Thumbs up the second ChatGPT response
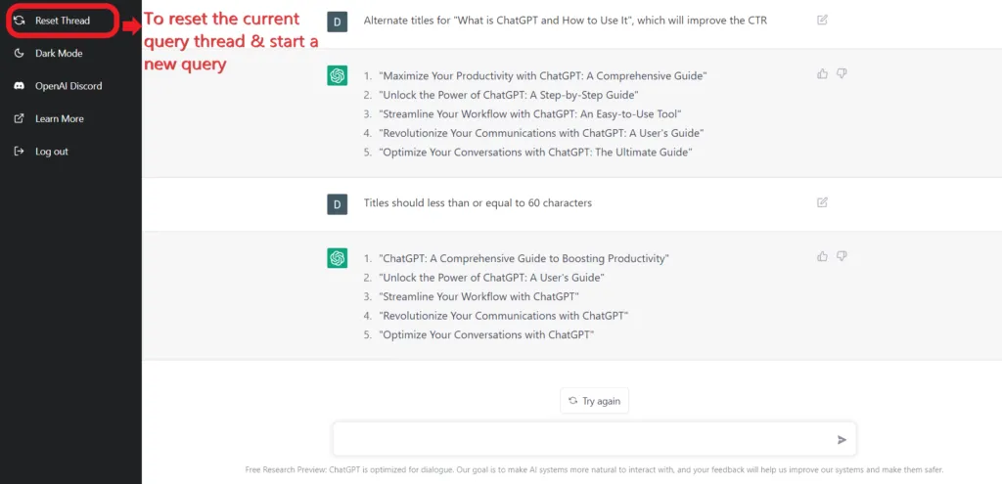Viewport: 1002px width, 484px height. (x=822, y=256)
